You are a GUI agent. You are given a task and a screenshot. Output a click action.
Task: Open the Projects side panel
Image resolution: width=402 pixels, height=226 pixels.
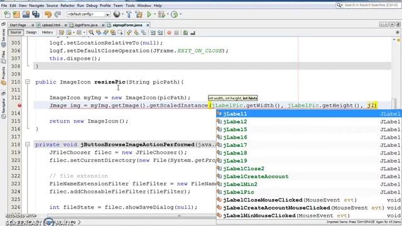[3, 76]
